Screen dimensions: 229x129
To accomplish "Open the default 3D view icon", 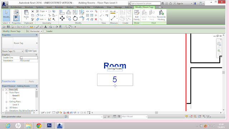I will [51, 27].
